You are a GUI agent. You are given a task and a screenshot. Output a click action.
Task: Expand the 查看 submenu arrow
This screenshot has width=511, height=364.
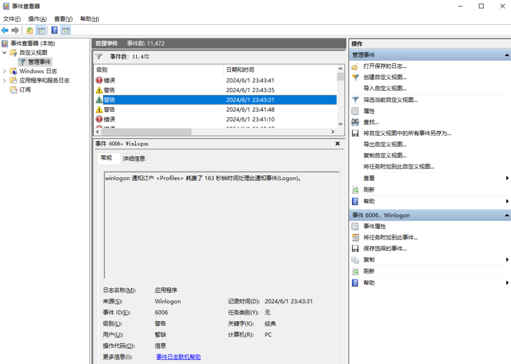pyautogui.click(x=507, y=178)
